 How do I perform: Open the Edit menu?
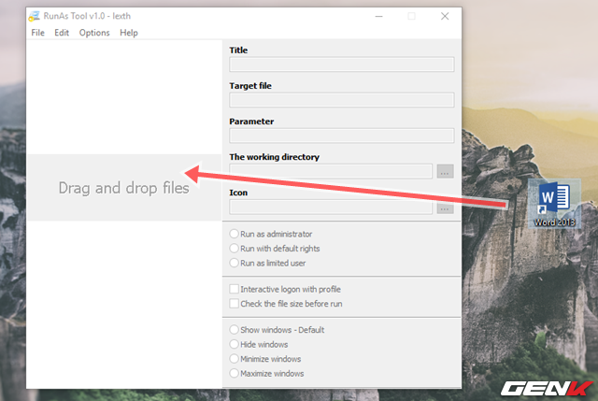click(62, 33)
